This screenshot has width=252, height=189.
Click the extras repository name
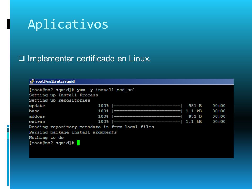pyautogui.click(x=37, y=122)
